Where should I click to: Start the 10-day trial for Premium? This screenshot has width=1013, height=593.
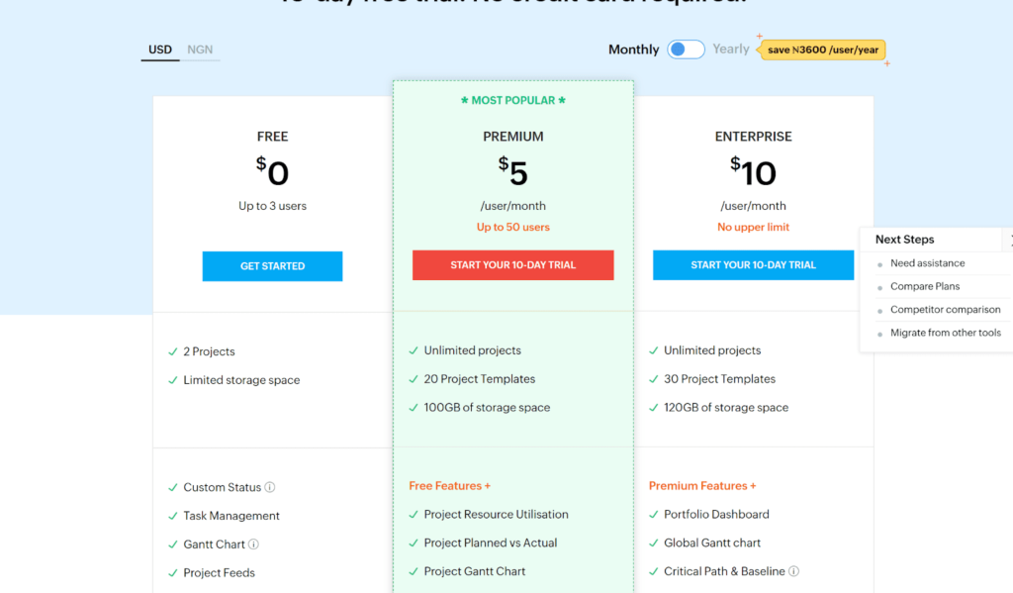(513, 265)
